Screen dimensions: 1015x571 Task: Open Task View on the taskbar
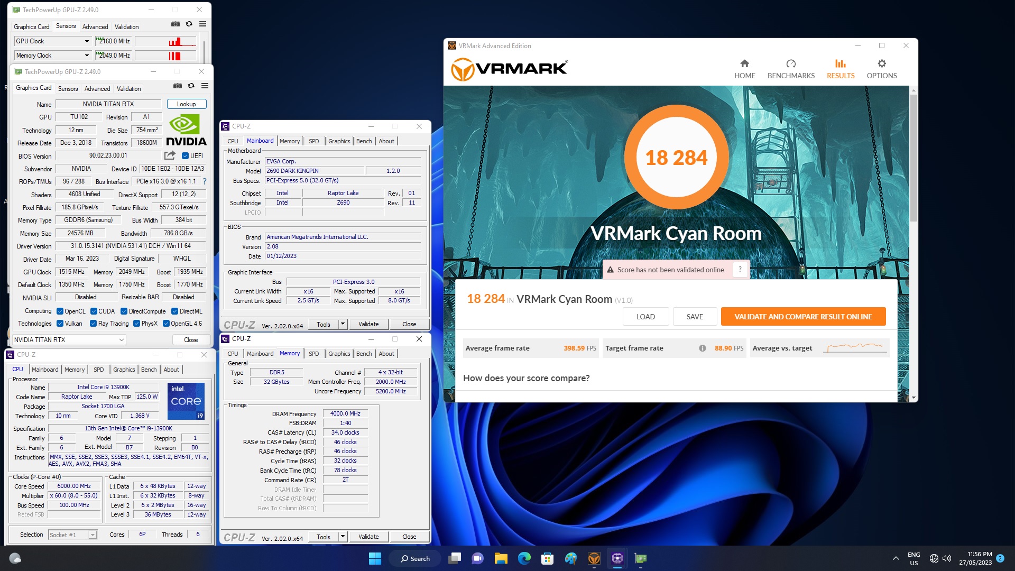[455, 558]
